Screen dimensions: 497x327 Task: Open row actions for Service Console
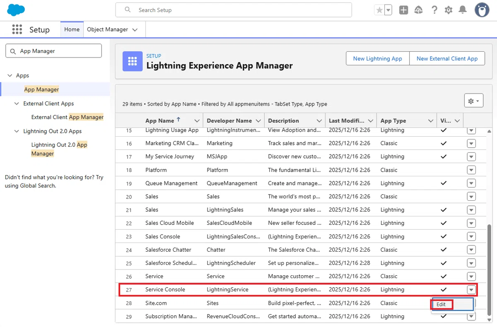click(x=471, y=290)
